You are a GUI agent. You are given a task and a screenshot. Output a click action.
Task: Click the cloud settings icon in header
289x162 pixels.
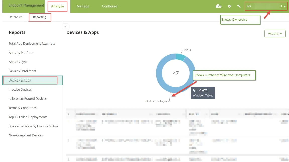(218, 6)
